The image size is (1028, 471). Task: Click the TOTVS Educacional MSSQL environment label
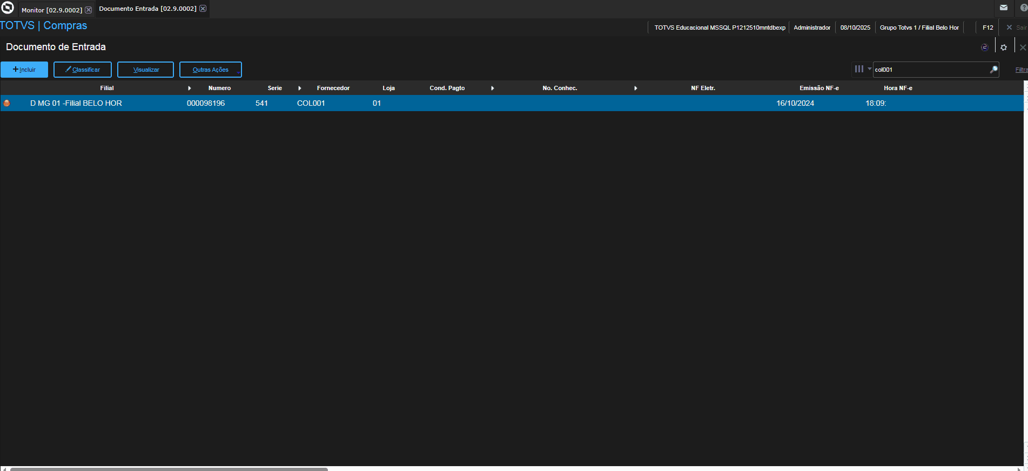point(720,28)
